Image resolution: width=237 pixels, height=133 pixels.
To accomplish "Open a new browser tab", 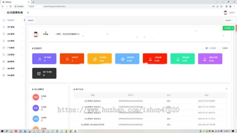I will click(33, 2).
